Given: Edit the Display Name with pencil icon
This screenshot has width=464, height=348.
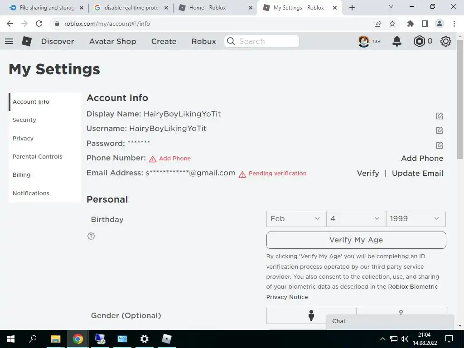Looking at the screenshot, I should click(440, 116).
